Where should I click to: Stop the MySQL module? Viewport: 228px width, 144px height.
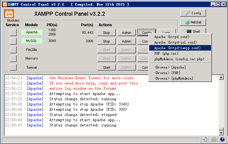(107, 41)
